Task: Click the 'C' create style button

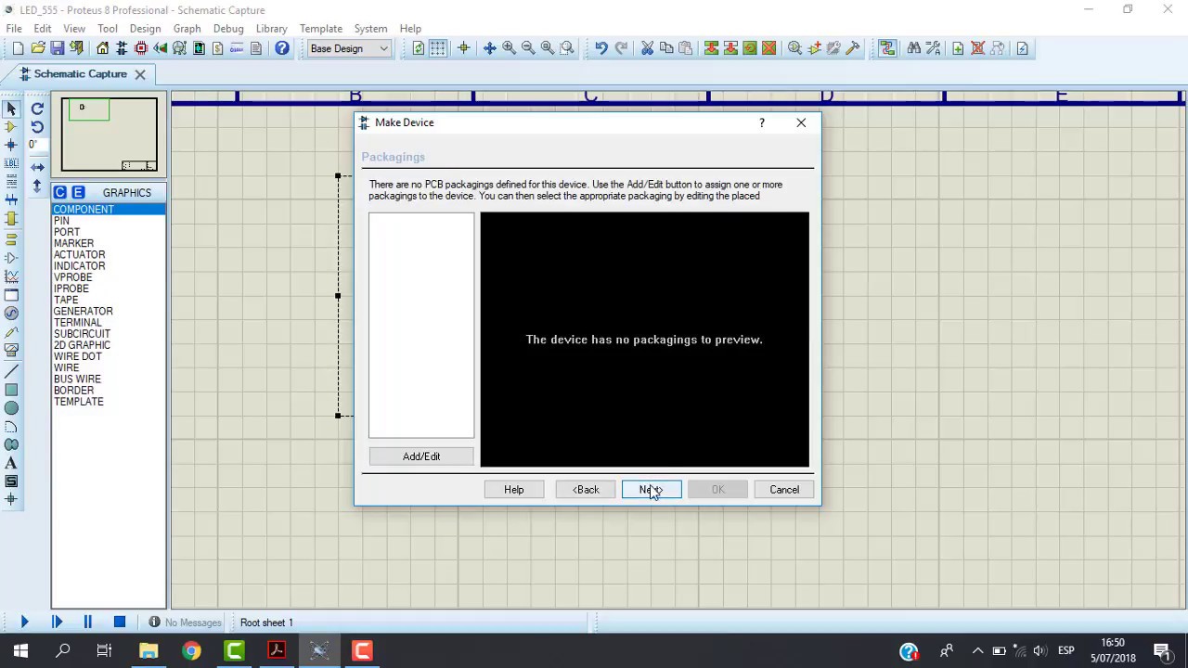Action: point(60,192)
